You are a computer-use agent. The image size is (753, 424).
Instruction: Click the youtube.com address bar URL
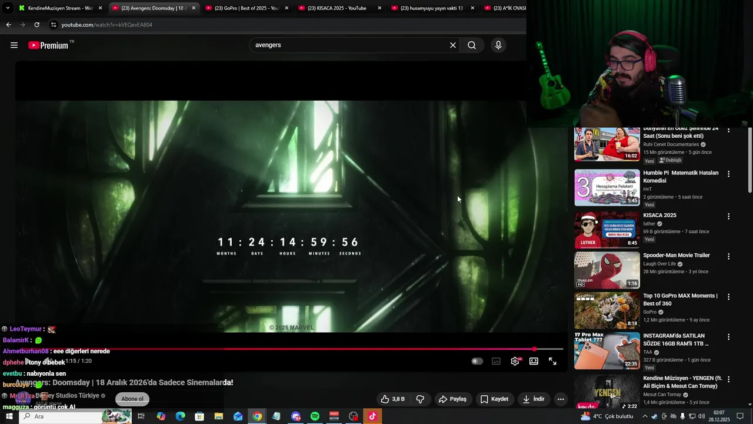(x=106, y=25)
